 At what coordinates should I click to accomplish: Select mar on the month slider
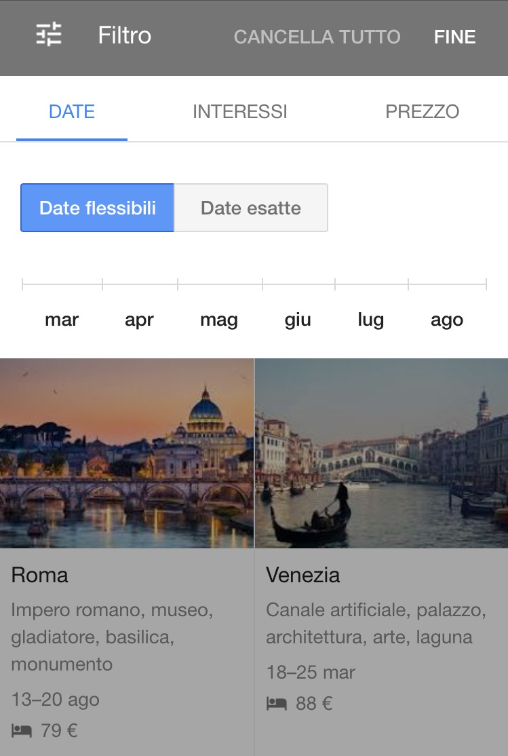coord(62,319)
